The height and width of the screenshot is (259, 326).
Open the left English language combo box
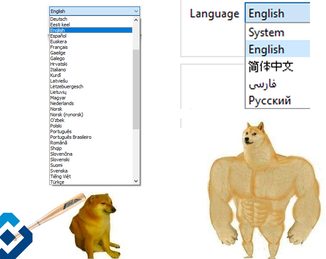(94, 11)
